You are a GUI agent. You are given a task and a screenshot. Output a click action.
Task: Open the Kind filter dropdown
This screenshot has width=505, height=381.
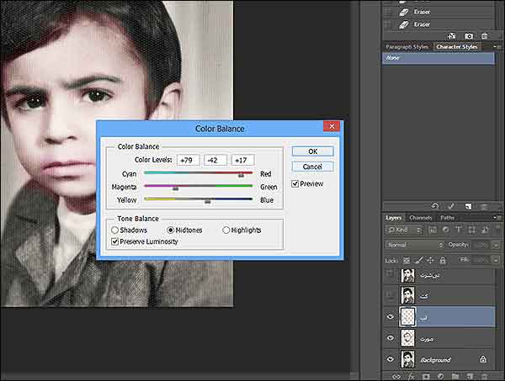coord(404,230)
